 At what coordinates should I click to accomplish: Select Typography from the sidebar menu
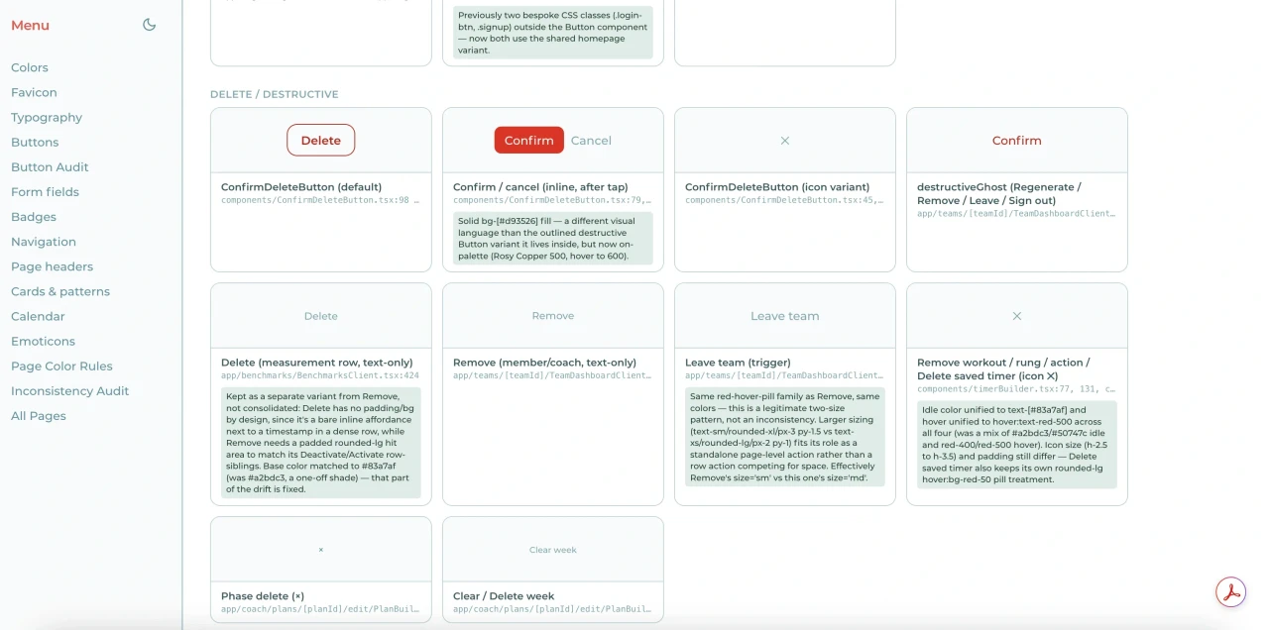coord(47,117)
